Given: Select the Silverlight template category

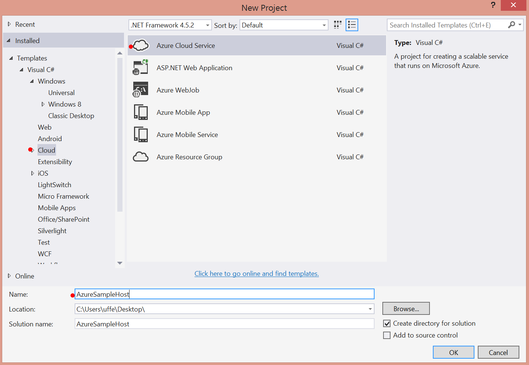Looking at the screenshot, I should tap(52, 231).
